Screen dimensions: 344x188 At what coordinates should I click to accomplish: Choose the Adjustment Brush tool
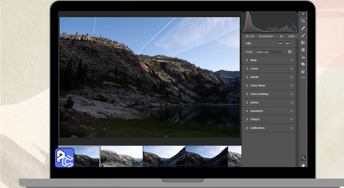click(x=303, y=35)
